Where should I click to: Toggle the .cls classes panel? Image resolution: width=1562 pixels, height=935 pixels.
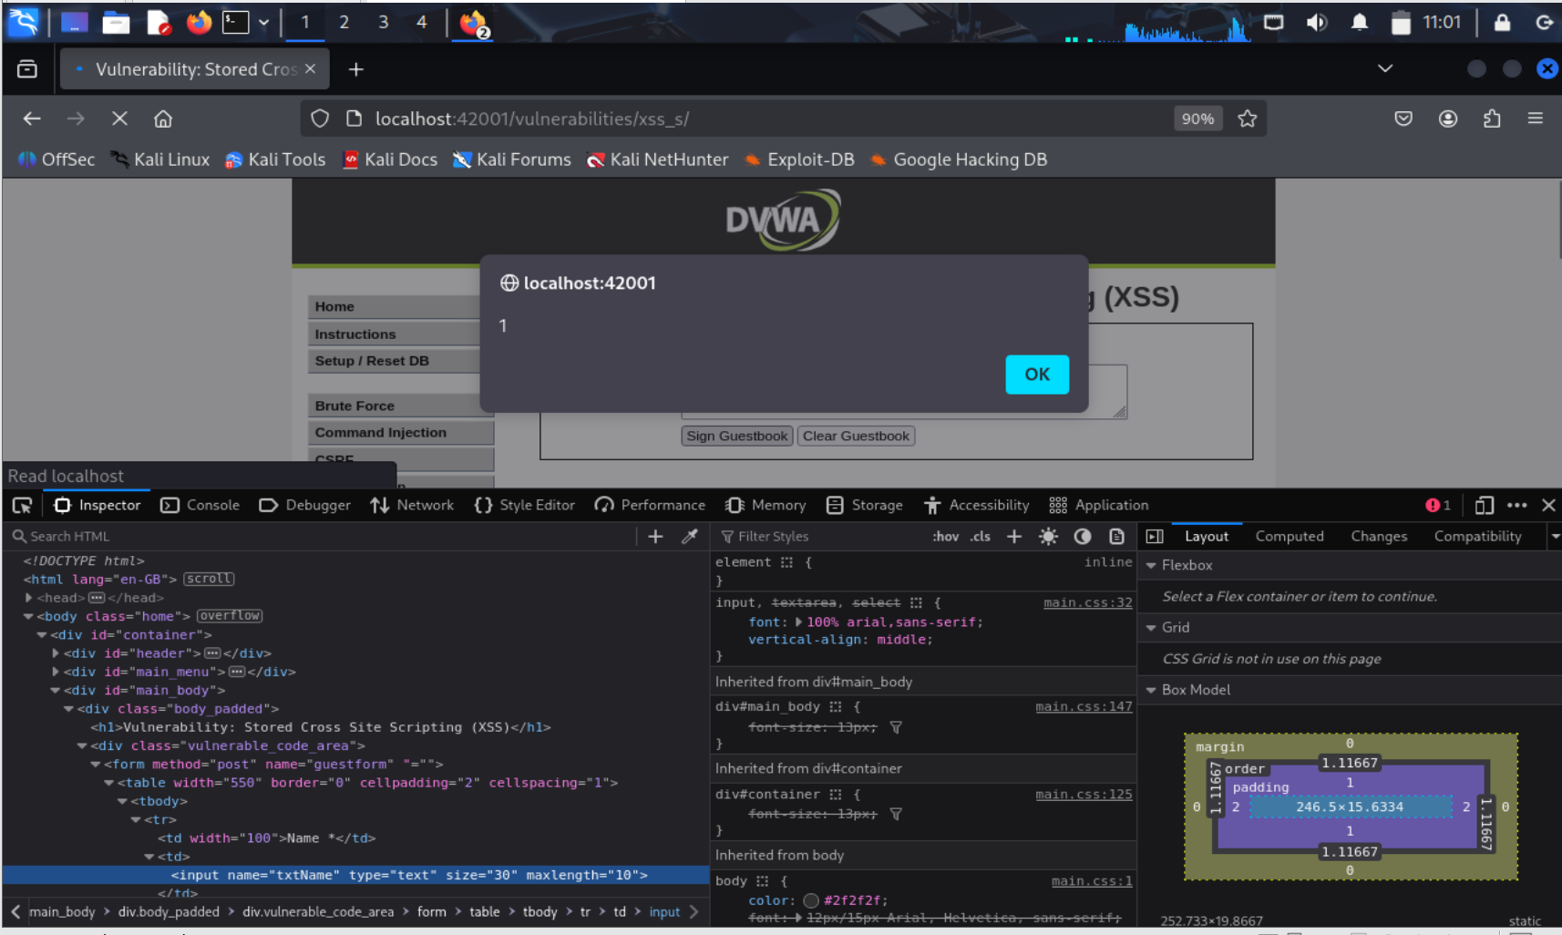[x=981, y=537]
